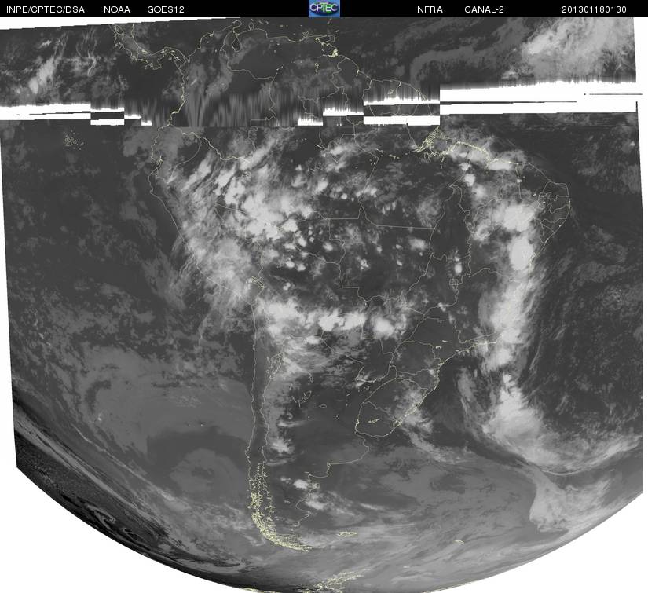648x593 pixels.
Task: Click the 201301180130 timestamp
Action: [594, 9]
